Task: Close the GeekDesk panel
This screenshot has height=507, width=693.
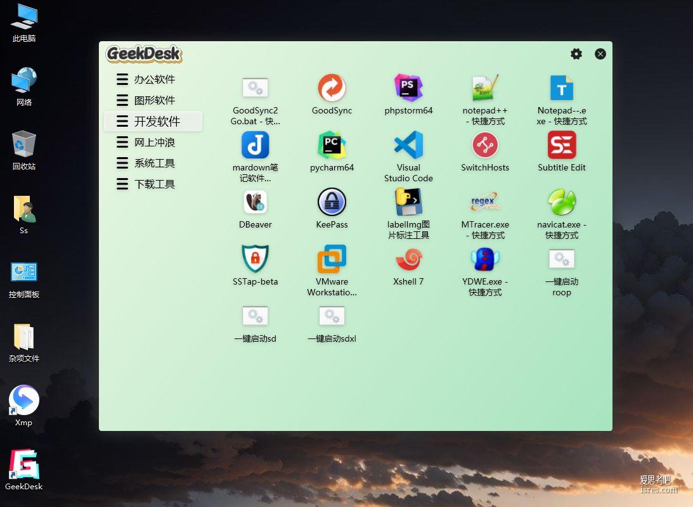Action: point(600,54)
